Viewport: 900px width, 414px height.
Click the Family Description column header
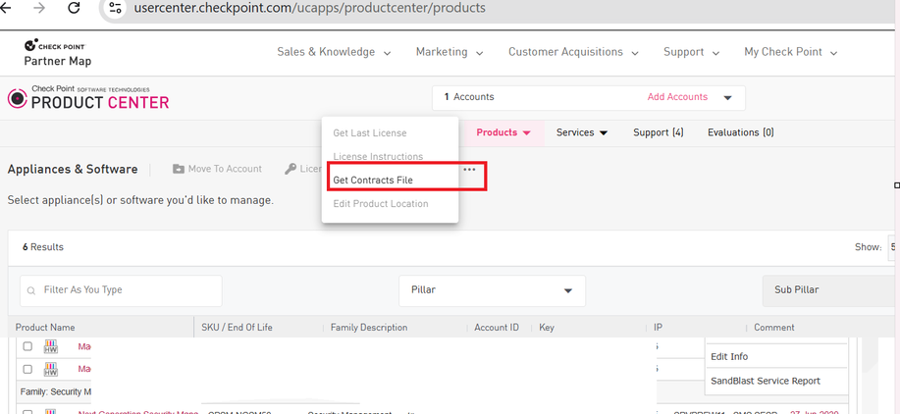[x=369, y=328]
